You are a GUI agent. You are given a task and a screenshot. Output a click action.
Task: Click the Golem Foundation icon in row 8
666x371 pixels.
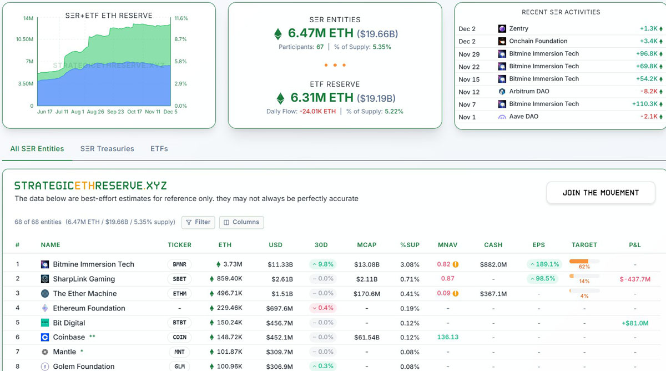[x=46, y=366]
